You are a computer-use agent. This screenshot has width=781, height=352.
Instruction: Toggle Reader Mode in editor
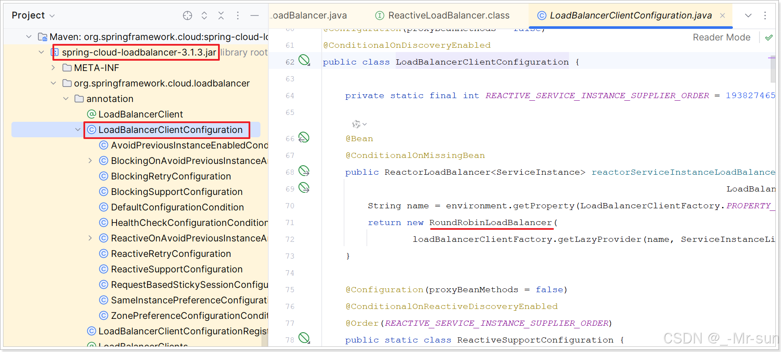721,37
